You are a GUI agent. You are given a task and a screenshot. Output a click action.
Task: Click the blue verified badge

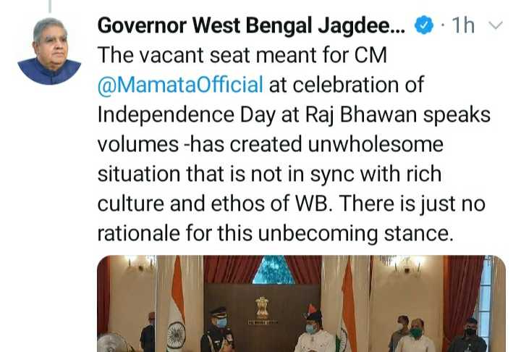(424, 25)
